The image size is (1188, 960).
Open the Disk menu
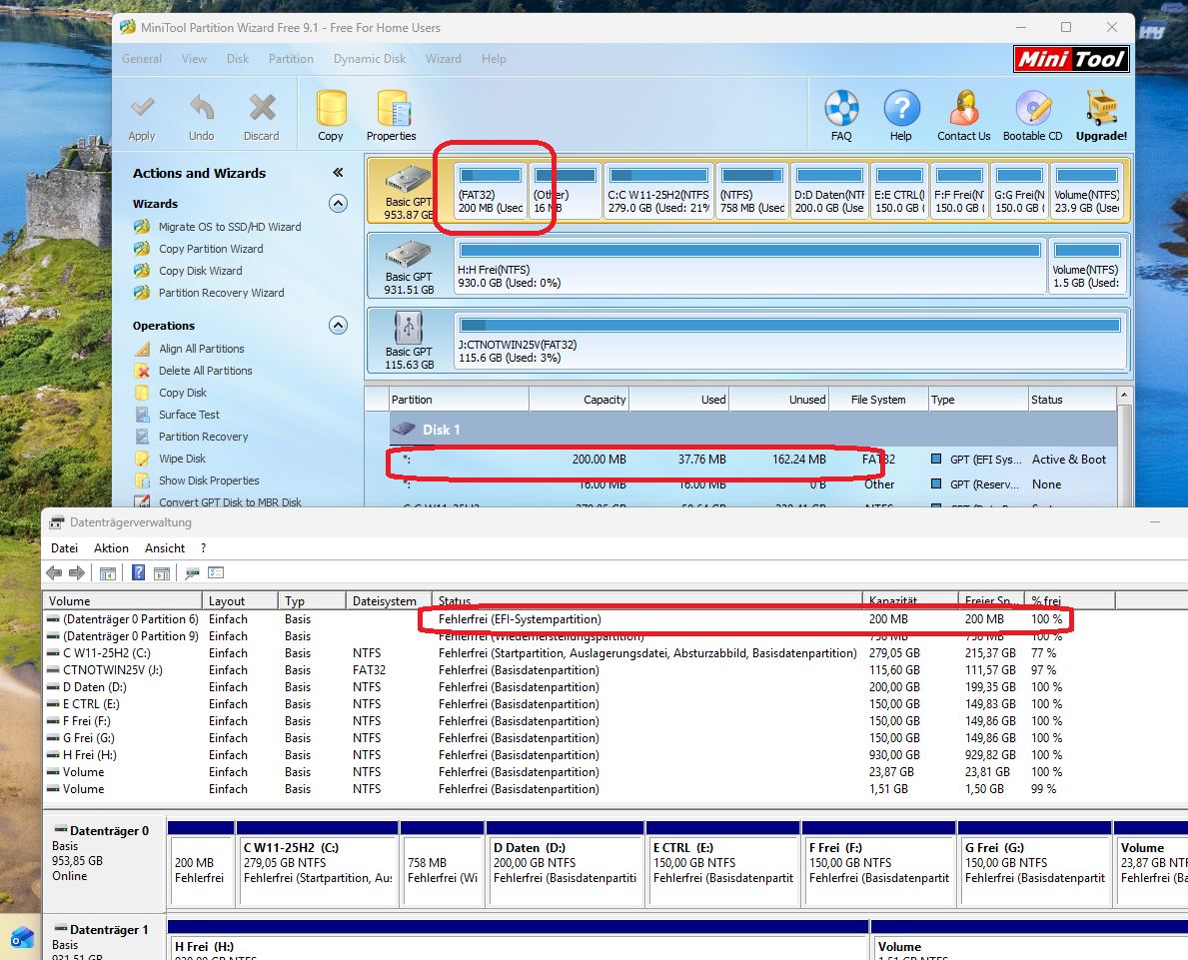237,58
